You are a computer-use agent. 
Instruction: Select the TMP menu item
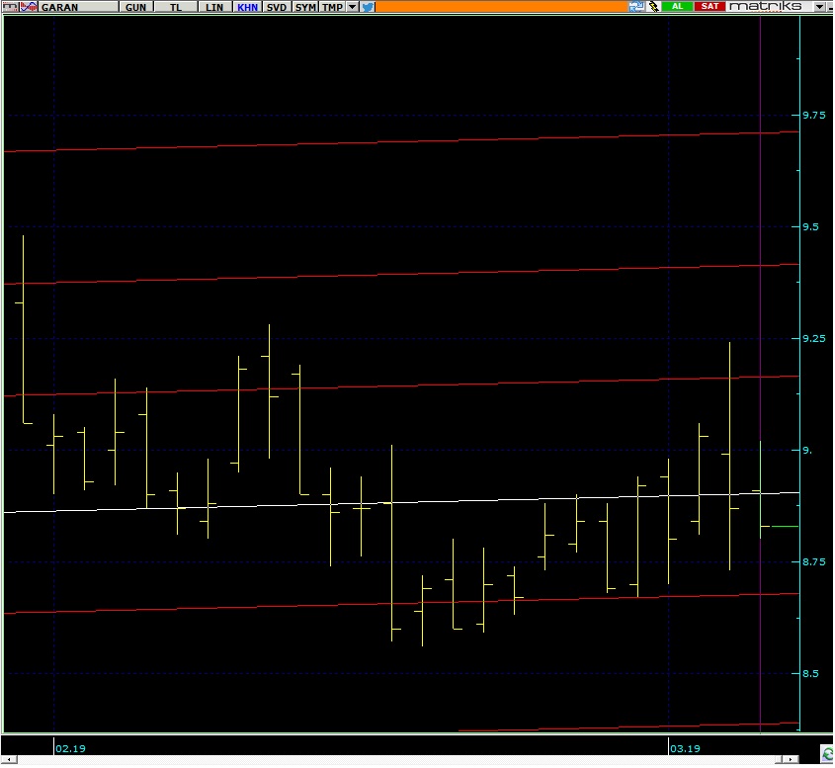pyautogui.click(x=332, y=7)
